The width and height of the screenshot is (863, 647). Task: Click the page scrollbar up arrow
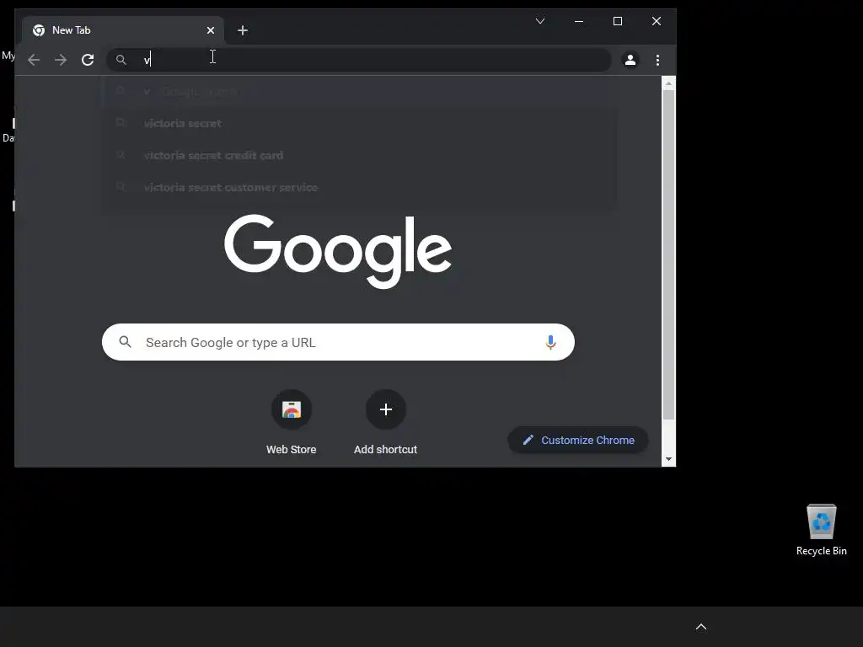(668, 83)
